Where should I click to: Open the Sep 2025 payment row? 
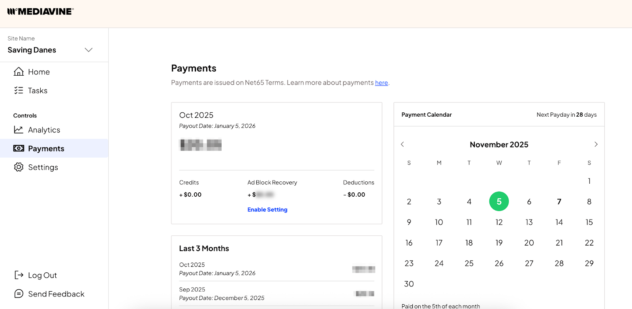click(276, 294)
